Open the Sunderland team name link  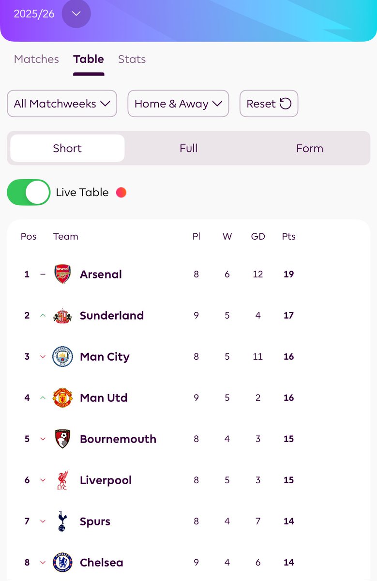pyautogui.click(x=112, y=315)
